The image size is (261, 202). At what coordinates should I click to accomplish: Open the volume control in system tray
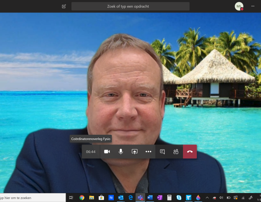pyautogui.click(x=221, y=198)
